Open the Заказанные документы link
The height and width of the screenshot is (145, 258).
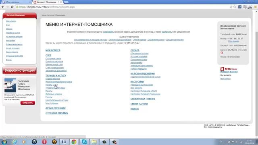point(56,71)
